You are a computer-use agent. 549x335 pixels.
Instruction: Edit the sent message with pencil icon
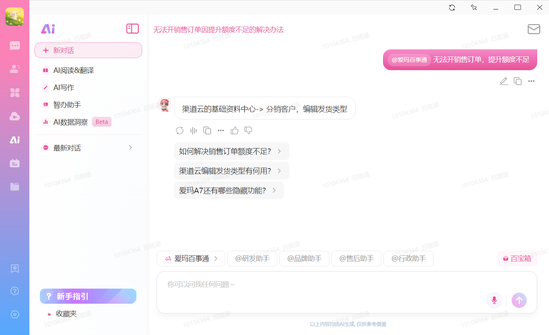[504, 81]
